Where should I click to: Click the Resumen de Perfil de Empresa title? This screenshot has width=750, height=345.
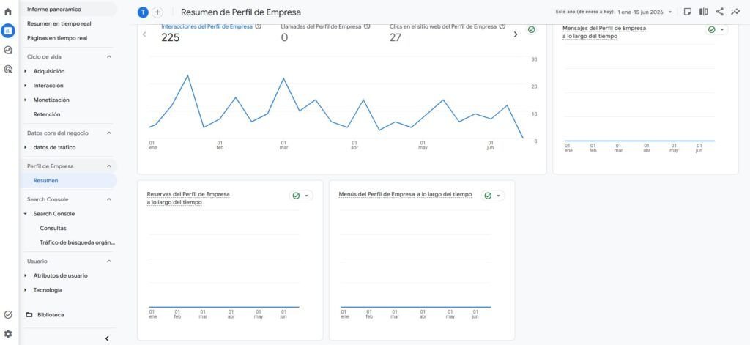[240, 12]
